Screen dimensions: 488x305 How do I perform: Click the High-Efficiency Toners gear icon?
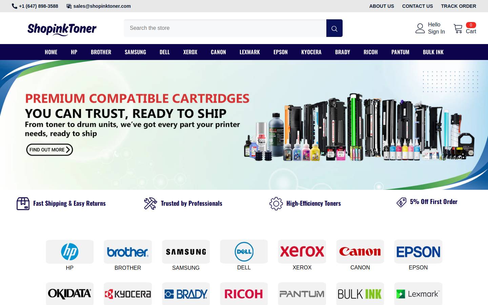tap(276, 204)
